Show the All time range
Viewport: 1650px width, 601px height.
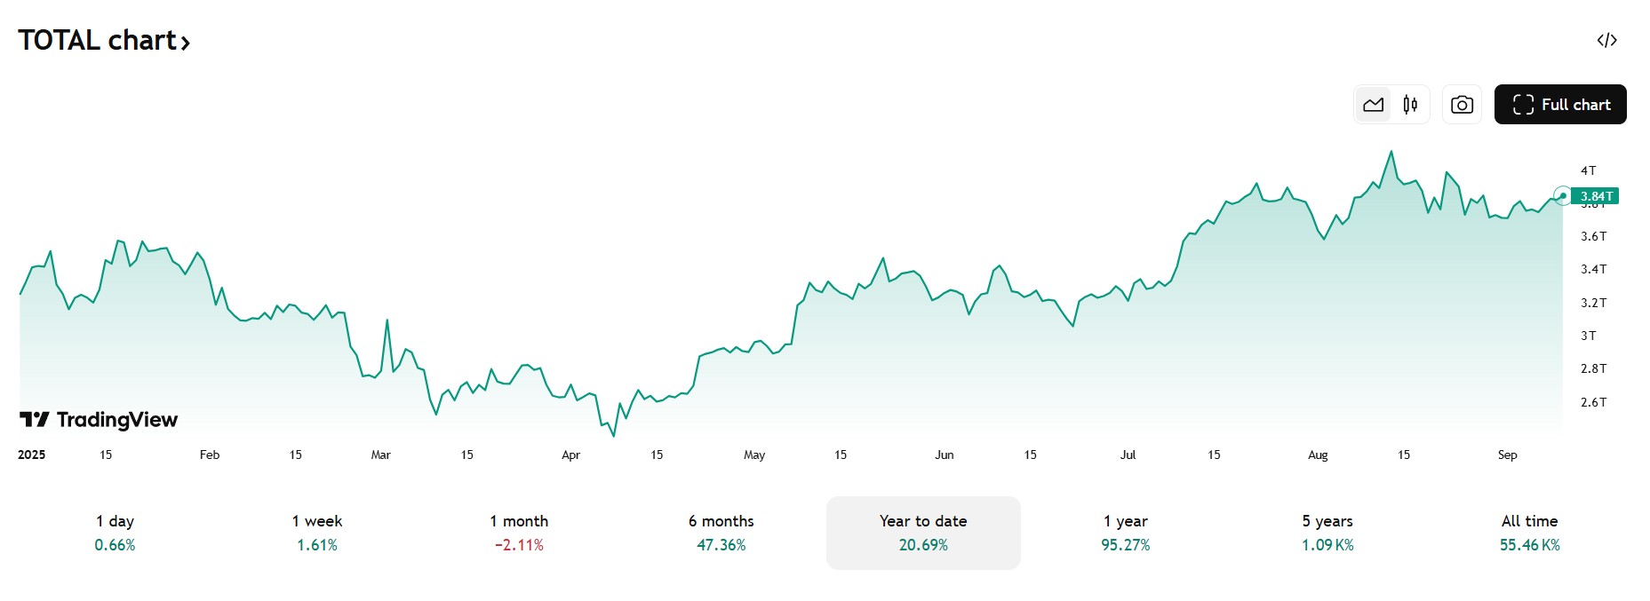pos(1529,533)
